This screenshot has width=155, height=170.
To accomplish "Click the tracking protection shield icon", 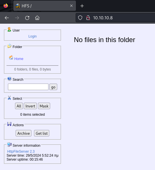I will click(x=80, y=18).
